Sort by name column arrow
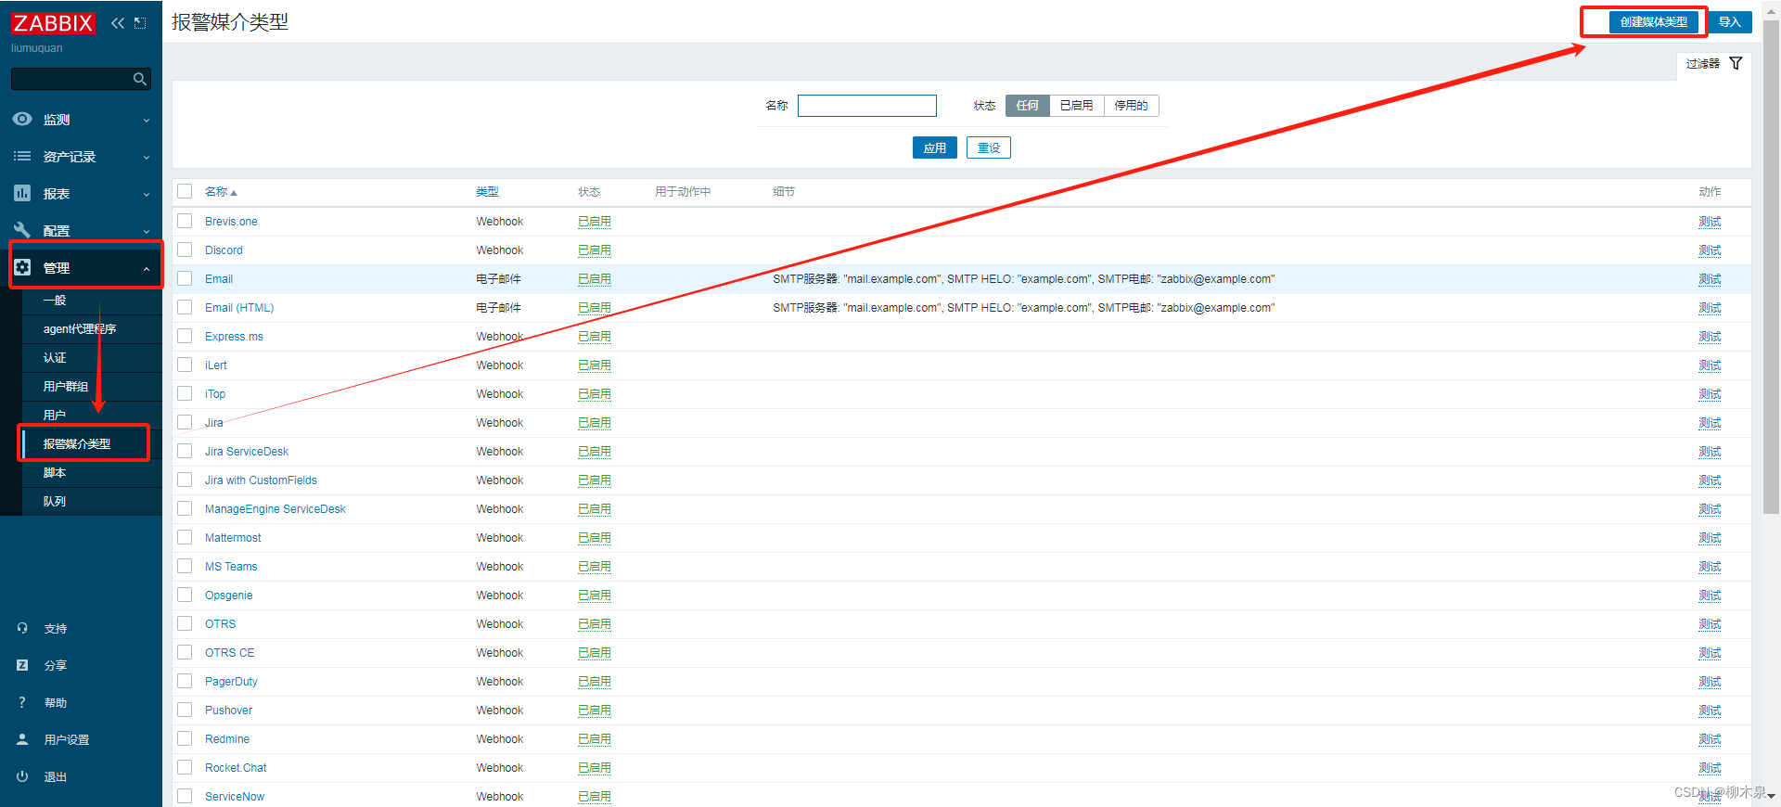Viewport: 1781px width, 807px height. 234,193
